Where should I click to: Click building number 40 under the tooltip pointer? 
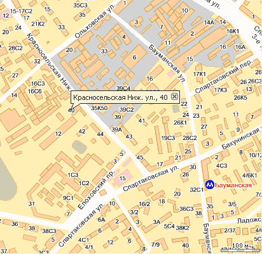click(x=71, y=111)
